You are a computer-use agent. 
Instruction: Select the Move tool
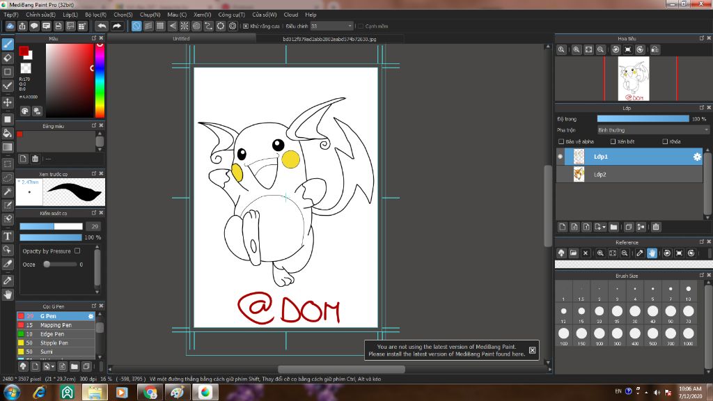click(x=8, y=102)
